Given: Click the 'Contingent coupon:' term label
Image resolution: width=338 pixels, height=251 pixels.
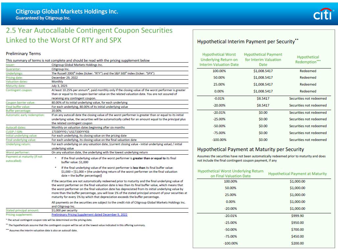Looking at the screenshot, I should click(19, 90).
